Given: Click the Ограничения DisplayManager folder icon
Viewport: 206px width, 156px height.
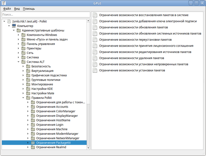Looking at the screenshot, I should (x=33, y=116).
